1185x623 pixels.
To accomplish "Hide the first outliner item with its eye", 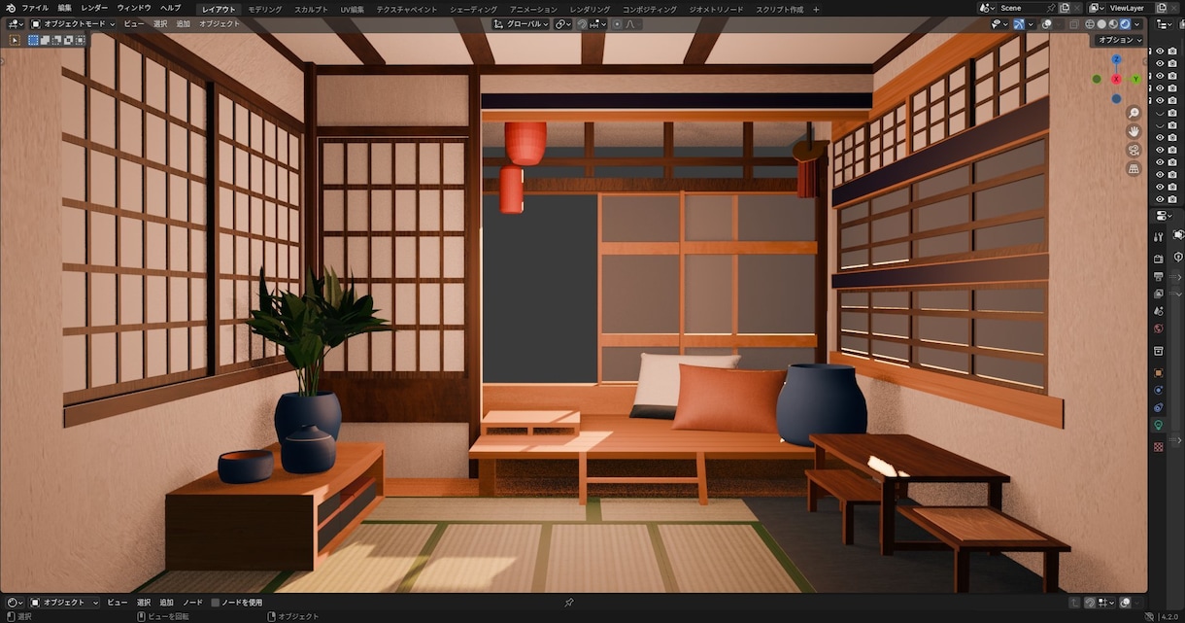I will [1160, 51].
